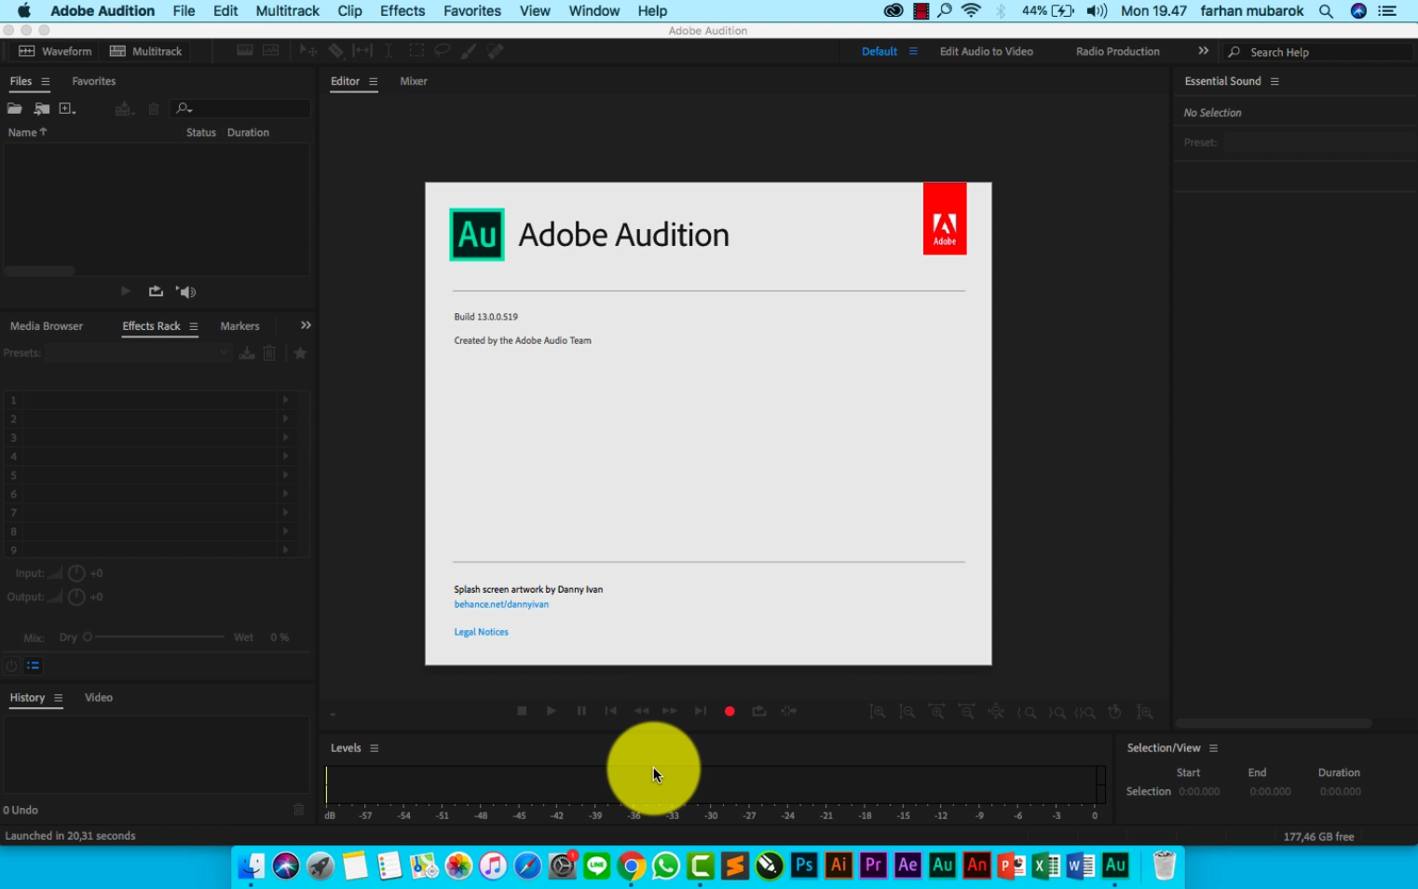Switch to Waveform editor view
The image size is (1418, 889).
click(x=56, y=51)
